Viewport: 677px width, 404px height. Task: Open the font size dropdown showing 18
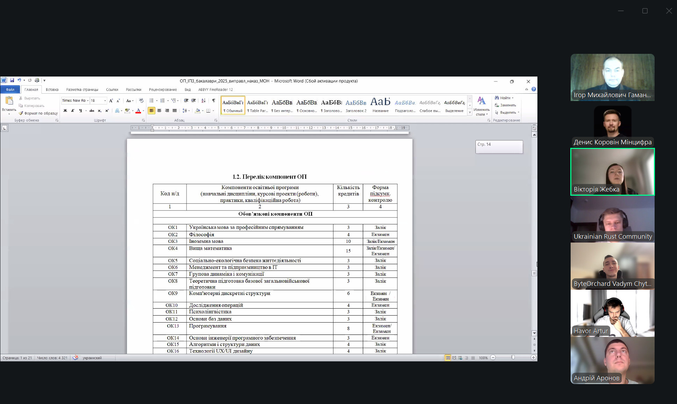pos(105,101)
